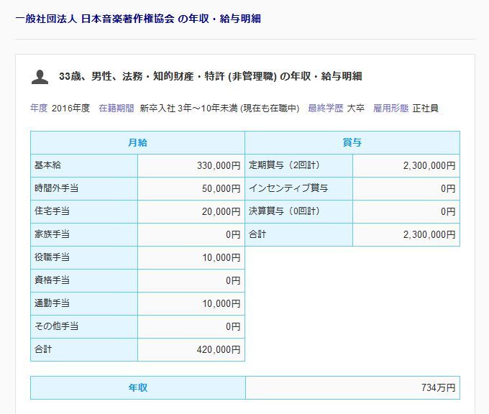Select the 月給 table header
The height and width of the screenshot is (414, 489).
pos(137,143)
